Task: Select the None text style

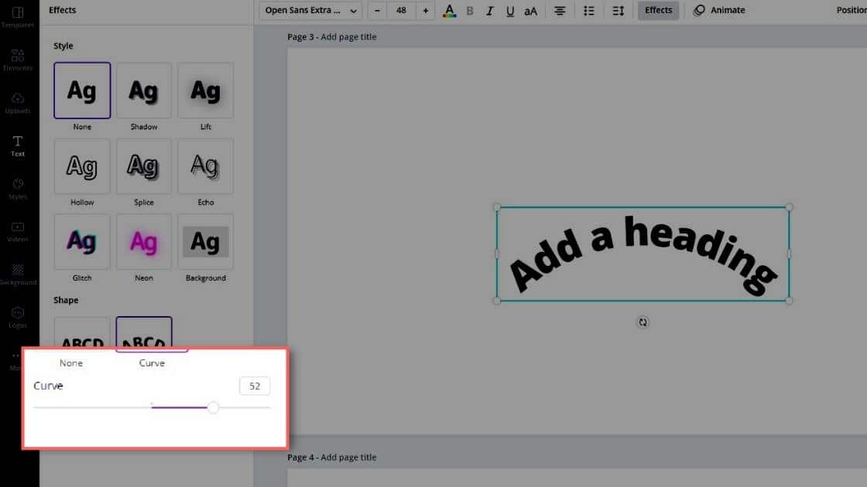Action: (x=82, y=90)
